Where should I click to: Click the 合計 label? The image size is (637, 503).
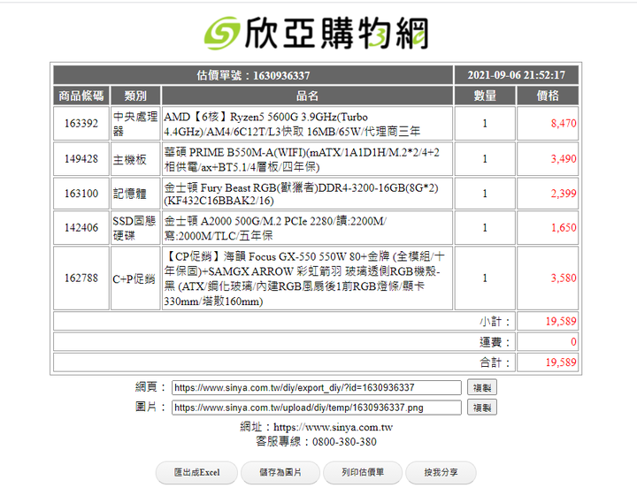tap(495, 362)
